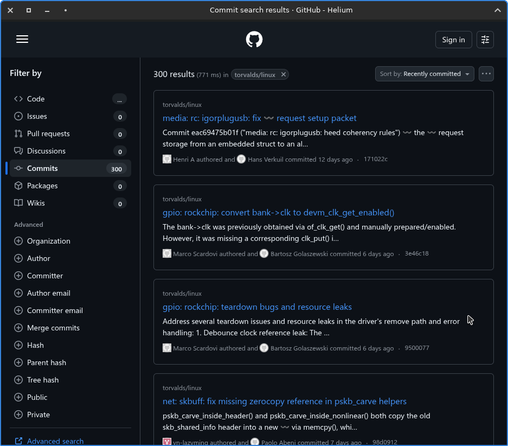Open commit hash 171022c

[x=376, y=159]
